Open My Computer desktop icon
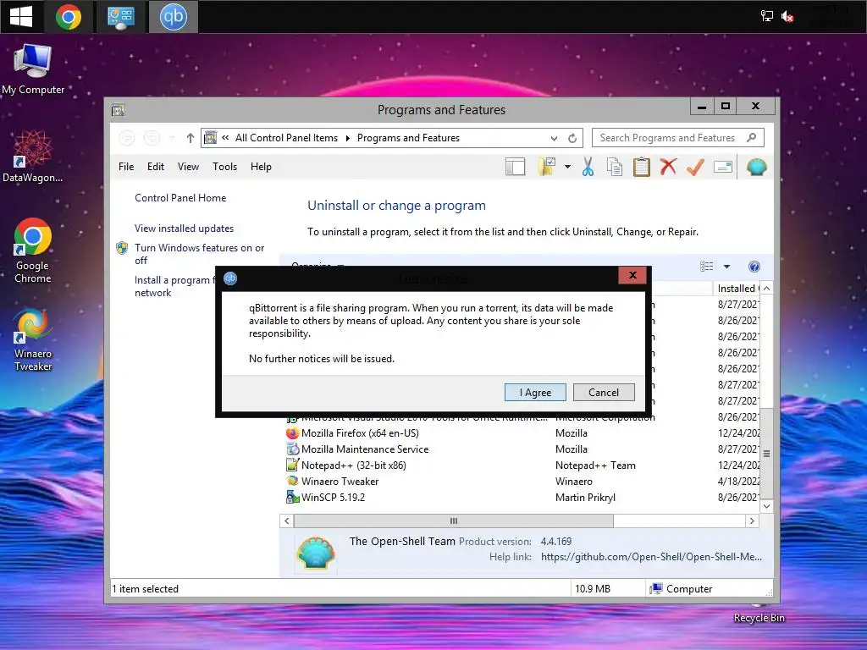 pyautogui.click(x=33, y=69)
